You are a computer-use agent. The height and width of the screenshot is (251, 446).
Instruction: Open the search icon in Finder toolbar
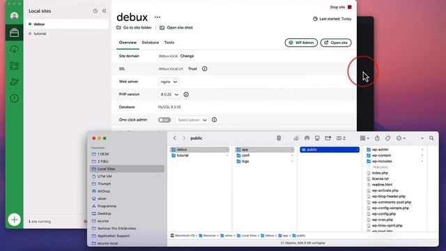[x=431, y=138]
